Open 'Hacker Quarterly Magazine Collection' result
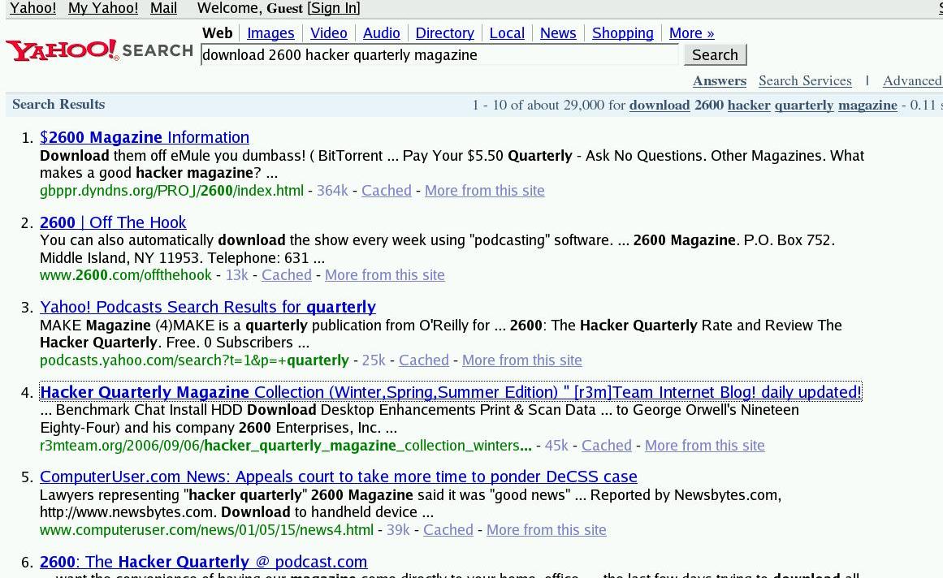 tap(451, 392)
